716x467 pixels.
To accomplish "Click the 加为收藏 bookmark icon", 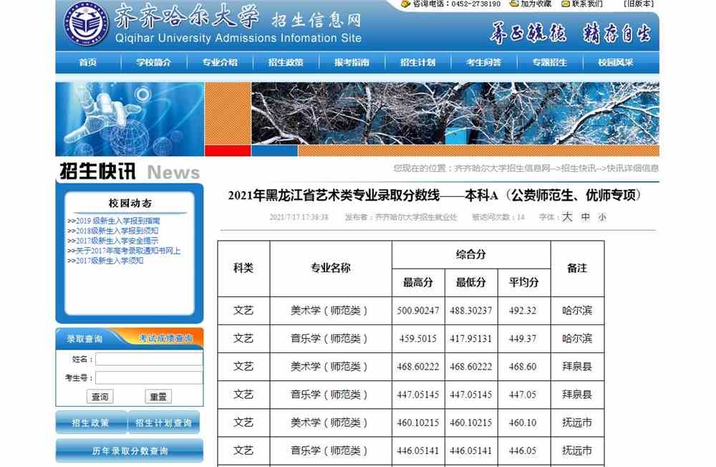I will [514, 4].
